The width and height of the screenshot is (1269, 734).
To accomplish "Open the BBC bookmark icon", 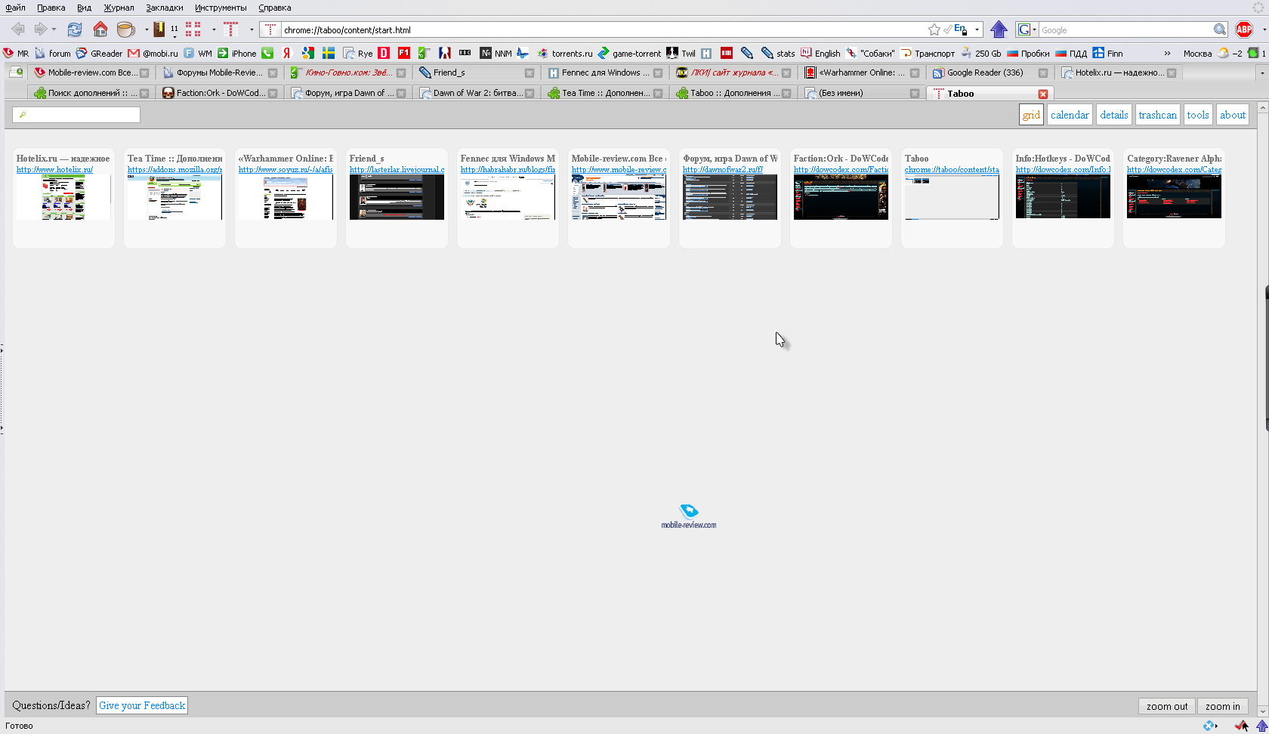I will 465,53.
